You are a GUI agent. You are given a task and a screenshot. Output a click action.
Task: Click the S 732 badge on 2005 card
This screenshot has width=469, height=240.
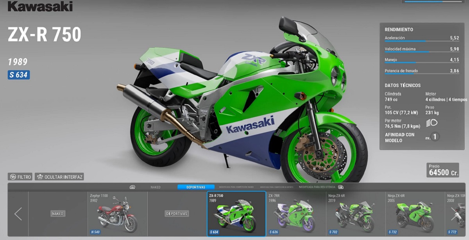tap(393, 232)
